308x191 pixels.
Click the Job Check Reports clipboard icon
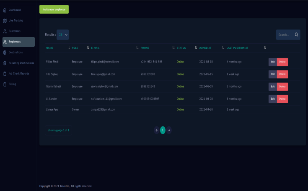[5, 74]
